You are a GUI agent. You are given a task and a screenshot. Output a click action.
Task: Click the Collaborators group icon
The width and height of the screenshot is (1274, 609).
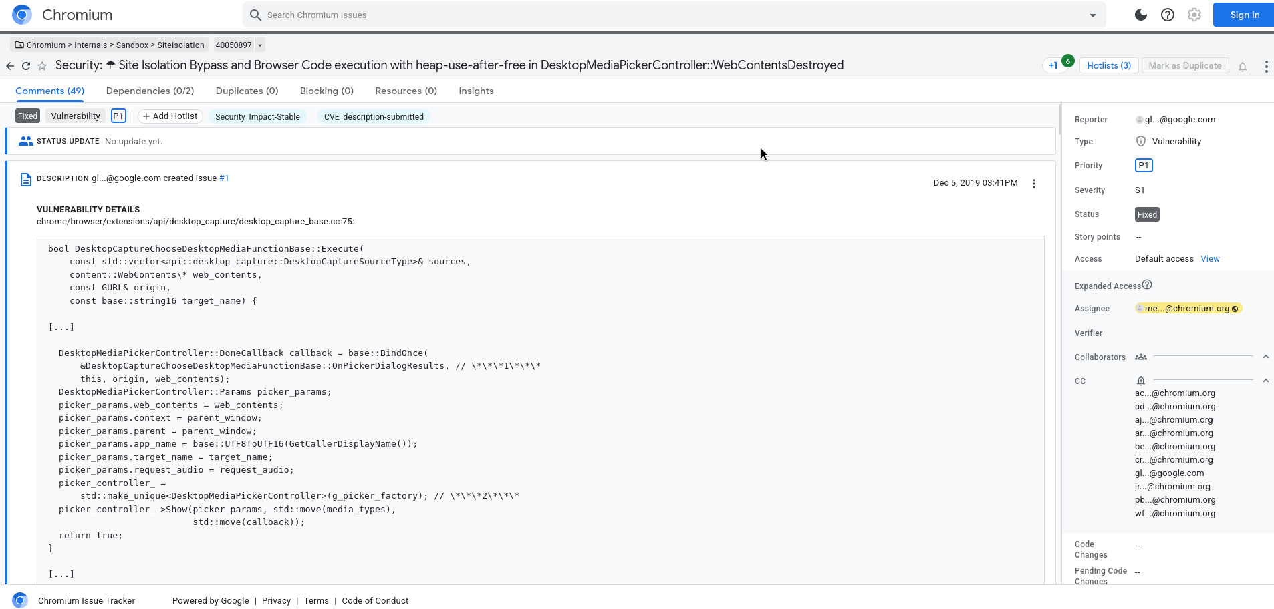click(x=1141, y=357)
